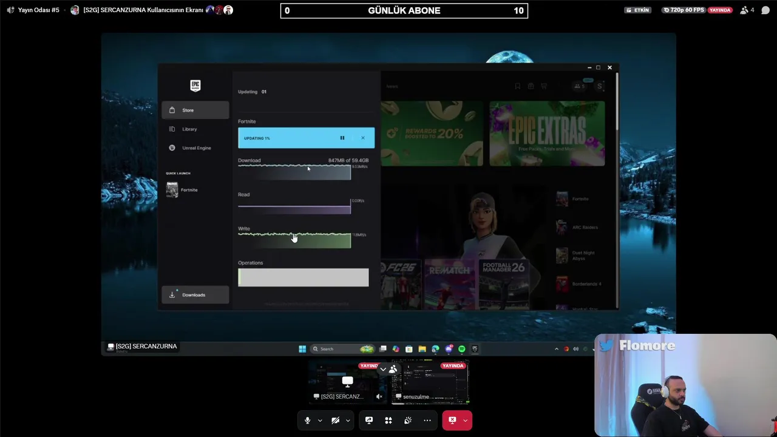The width and height of the screenshot is (777, 437).
Task: Click the Epic Games logo
Action: pyautogui.click(x=195, y=86)
